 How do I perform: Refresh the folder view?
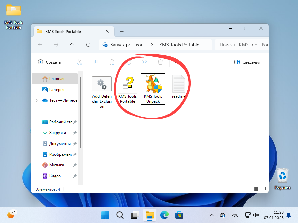click(x=88, y=44)
